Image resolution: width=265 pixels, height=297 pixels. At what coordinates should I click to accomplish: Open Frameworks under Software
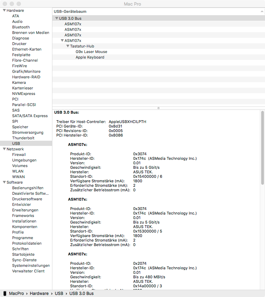click(x=23, y=216)
